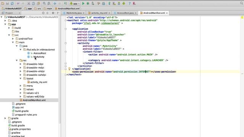Expand the drawable-hdpi folder
Viewport: 244px width, 137px height.
pyautogui.click(x=21, y=64)
